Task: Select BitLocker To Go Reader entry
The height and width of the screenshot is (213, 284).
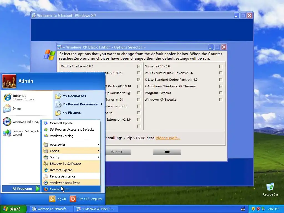Action: pos(71,164)
